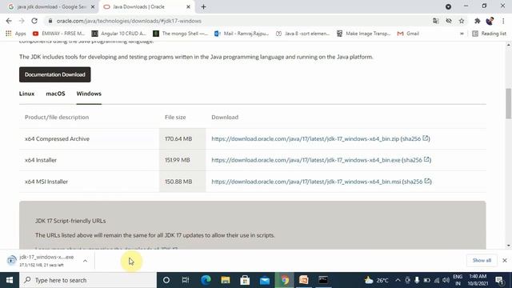Open The mongo Shell bookmark

pyautogui.click(x=181, y=34)
